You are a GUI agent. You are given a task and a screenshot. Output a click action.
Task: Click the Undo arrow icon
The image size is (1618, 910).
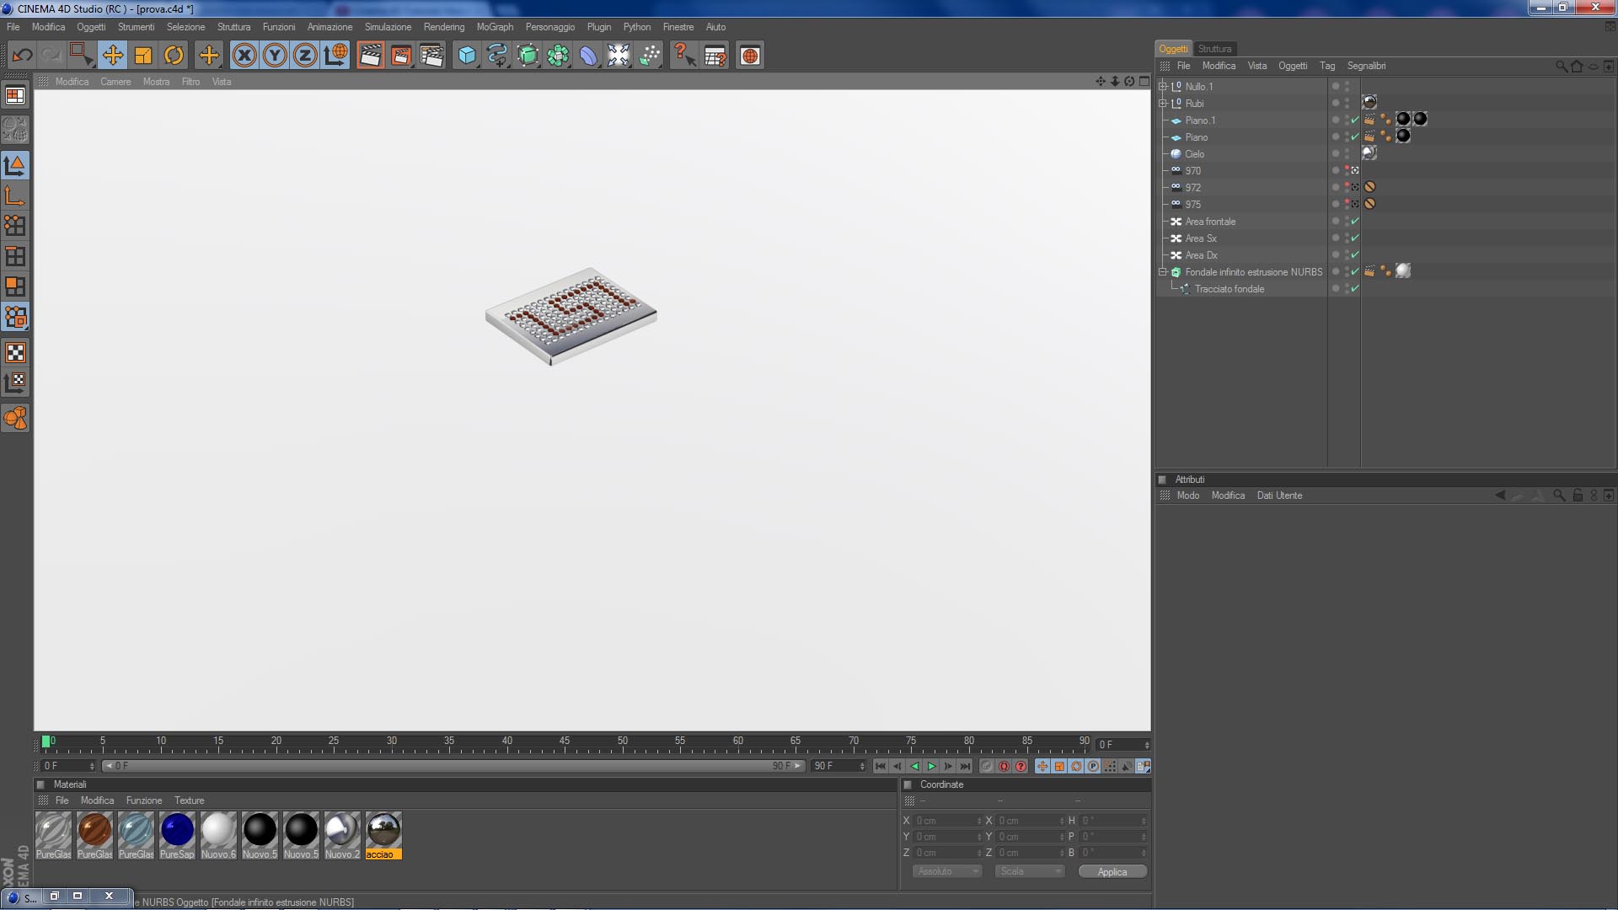[22, 56]
